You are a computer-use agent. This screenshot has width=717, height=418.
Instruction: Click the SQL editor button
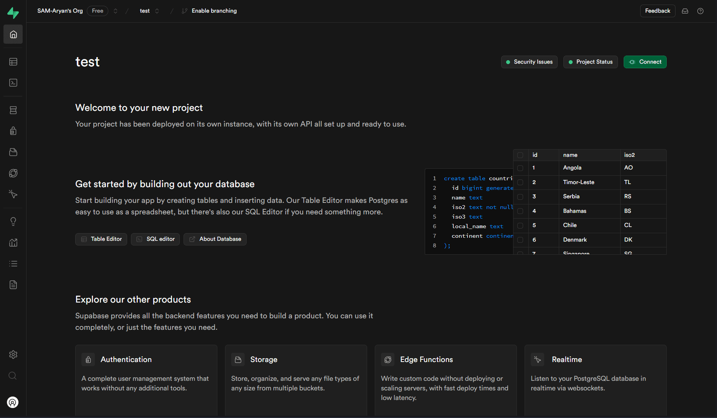155,239
